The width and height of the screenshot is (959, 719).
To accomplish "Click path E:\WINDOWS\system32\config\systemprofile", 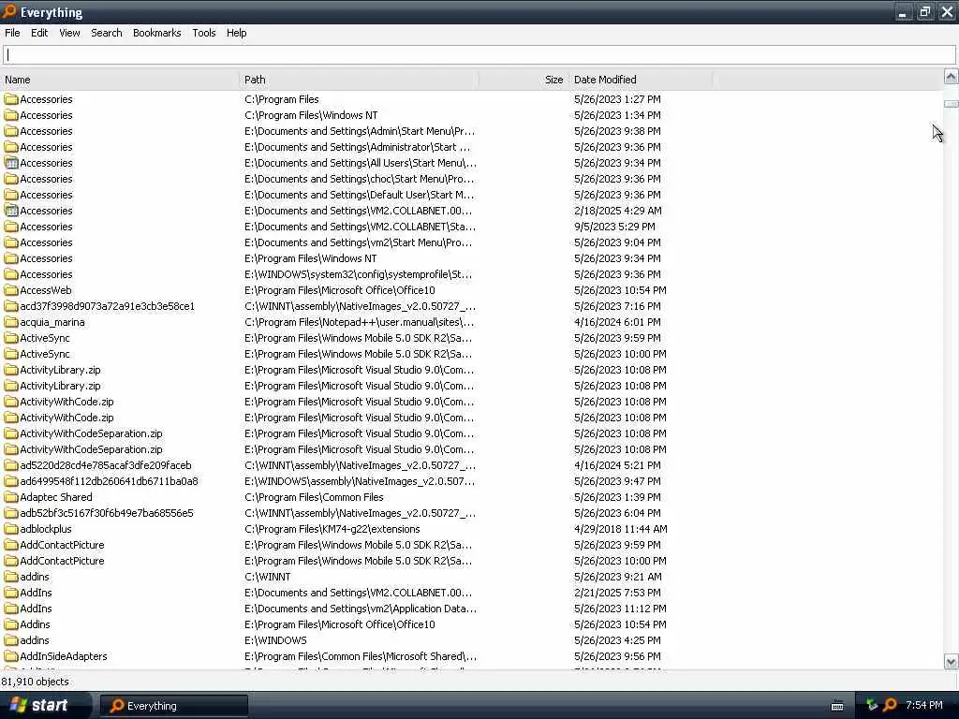I will (358, 274).
